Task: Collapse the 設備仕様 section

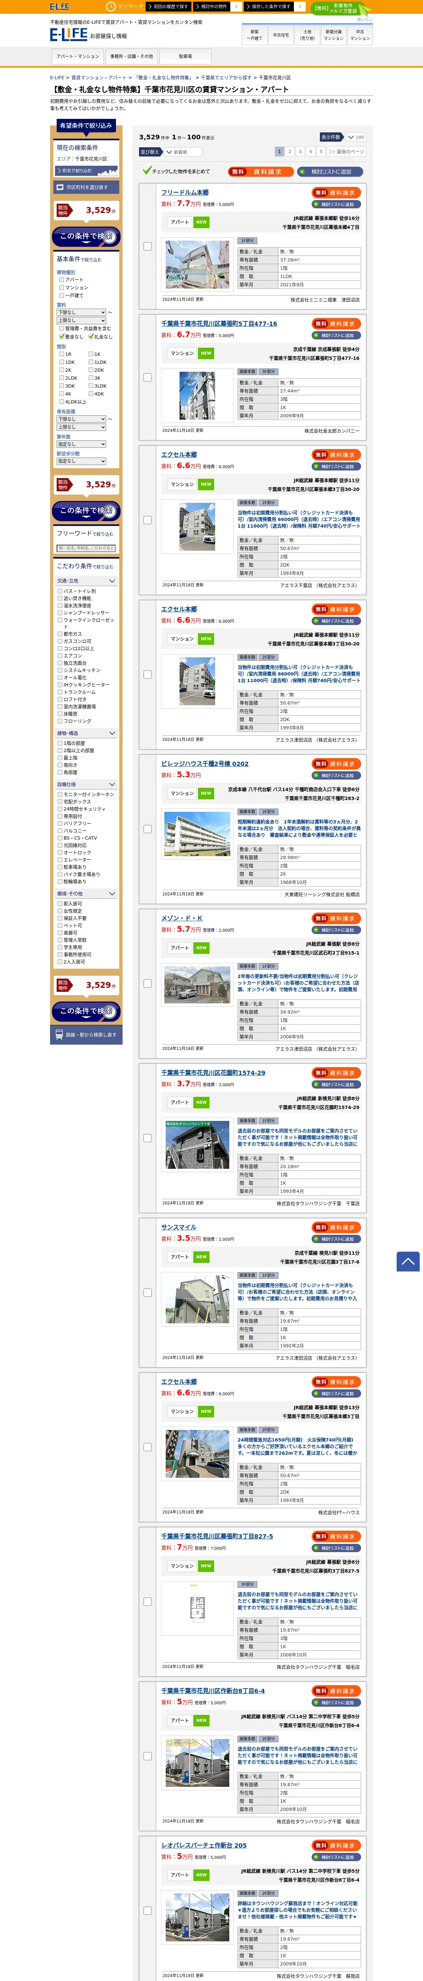Action: 86,784
